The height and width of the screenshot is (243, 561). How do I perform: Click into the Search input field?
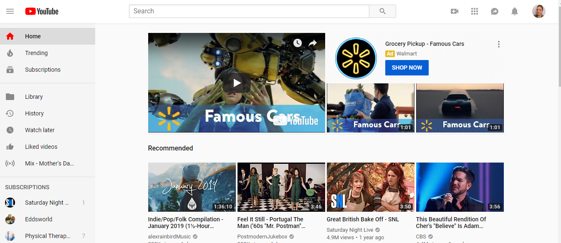tap(249, 11)
